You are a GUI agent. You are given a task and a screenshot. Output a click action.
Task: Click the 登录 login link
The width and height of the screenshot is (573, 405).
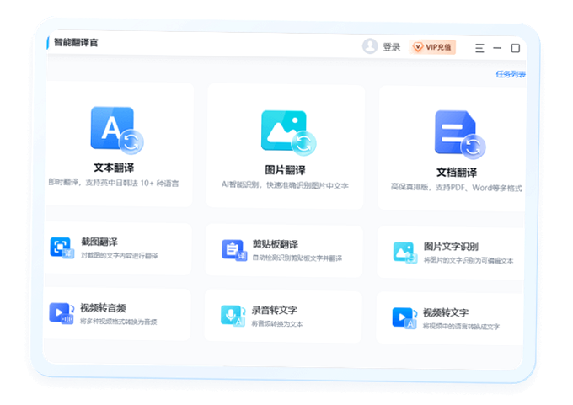[x=391, y=47]
